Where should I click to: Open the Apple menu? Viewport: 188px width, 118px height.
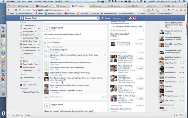4,1
